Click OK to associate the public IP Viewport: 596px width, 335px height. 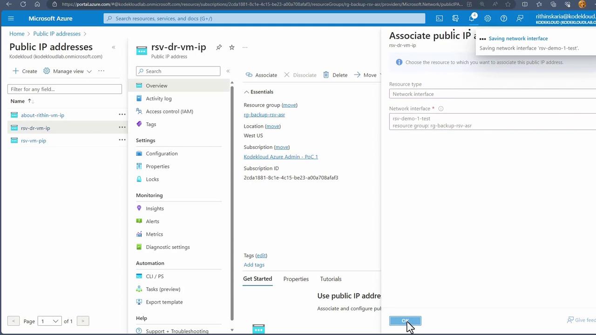coord(405,321)
